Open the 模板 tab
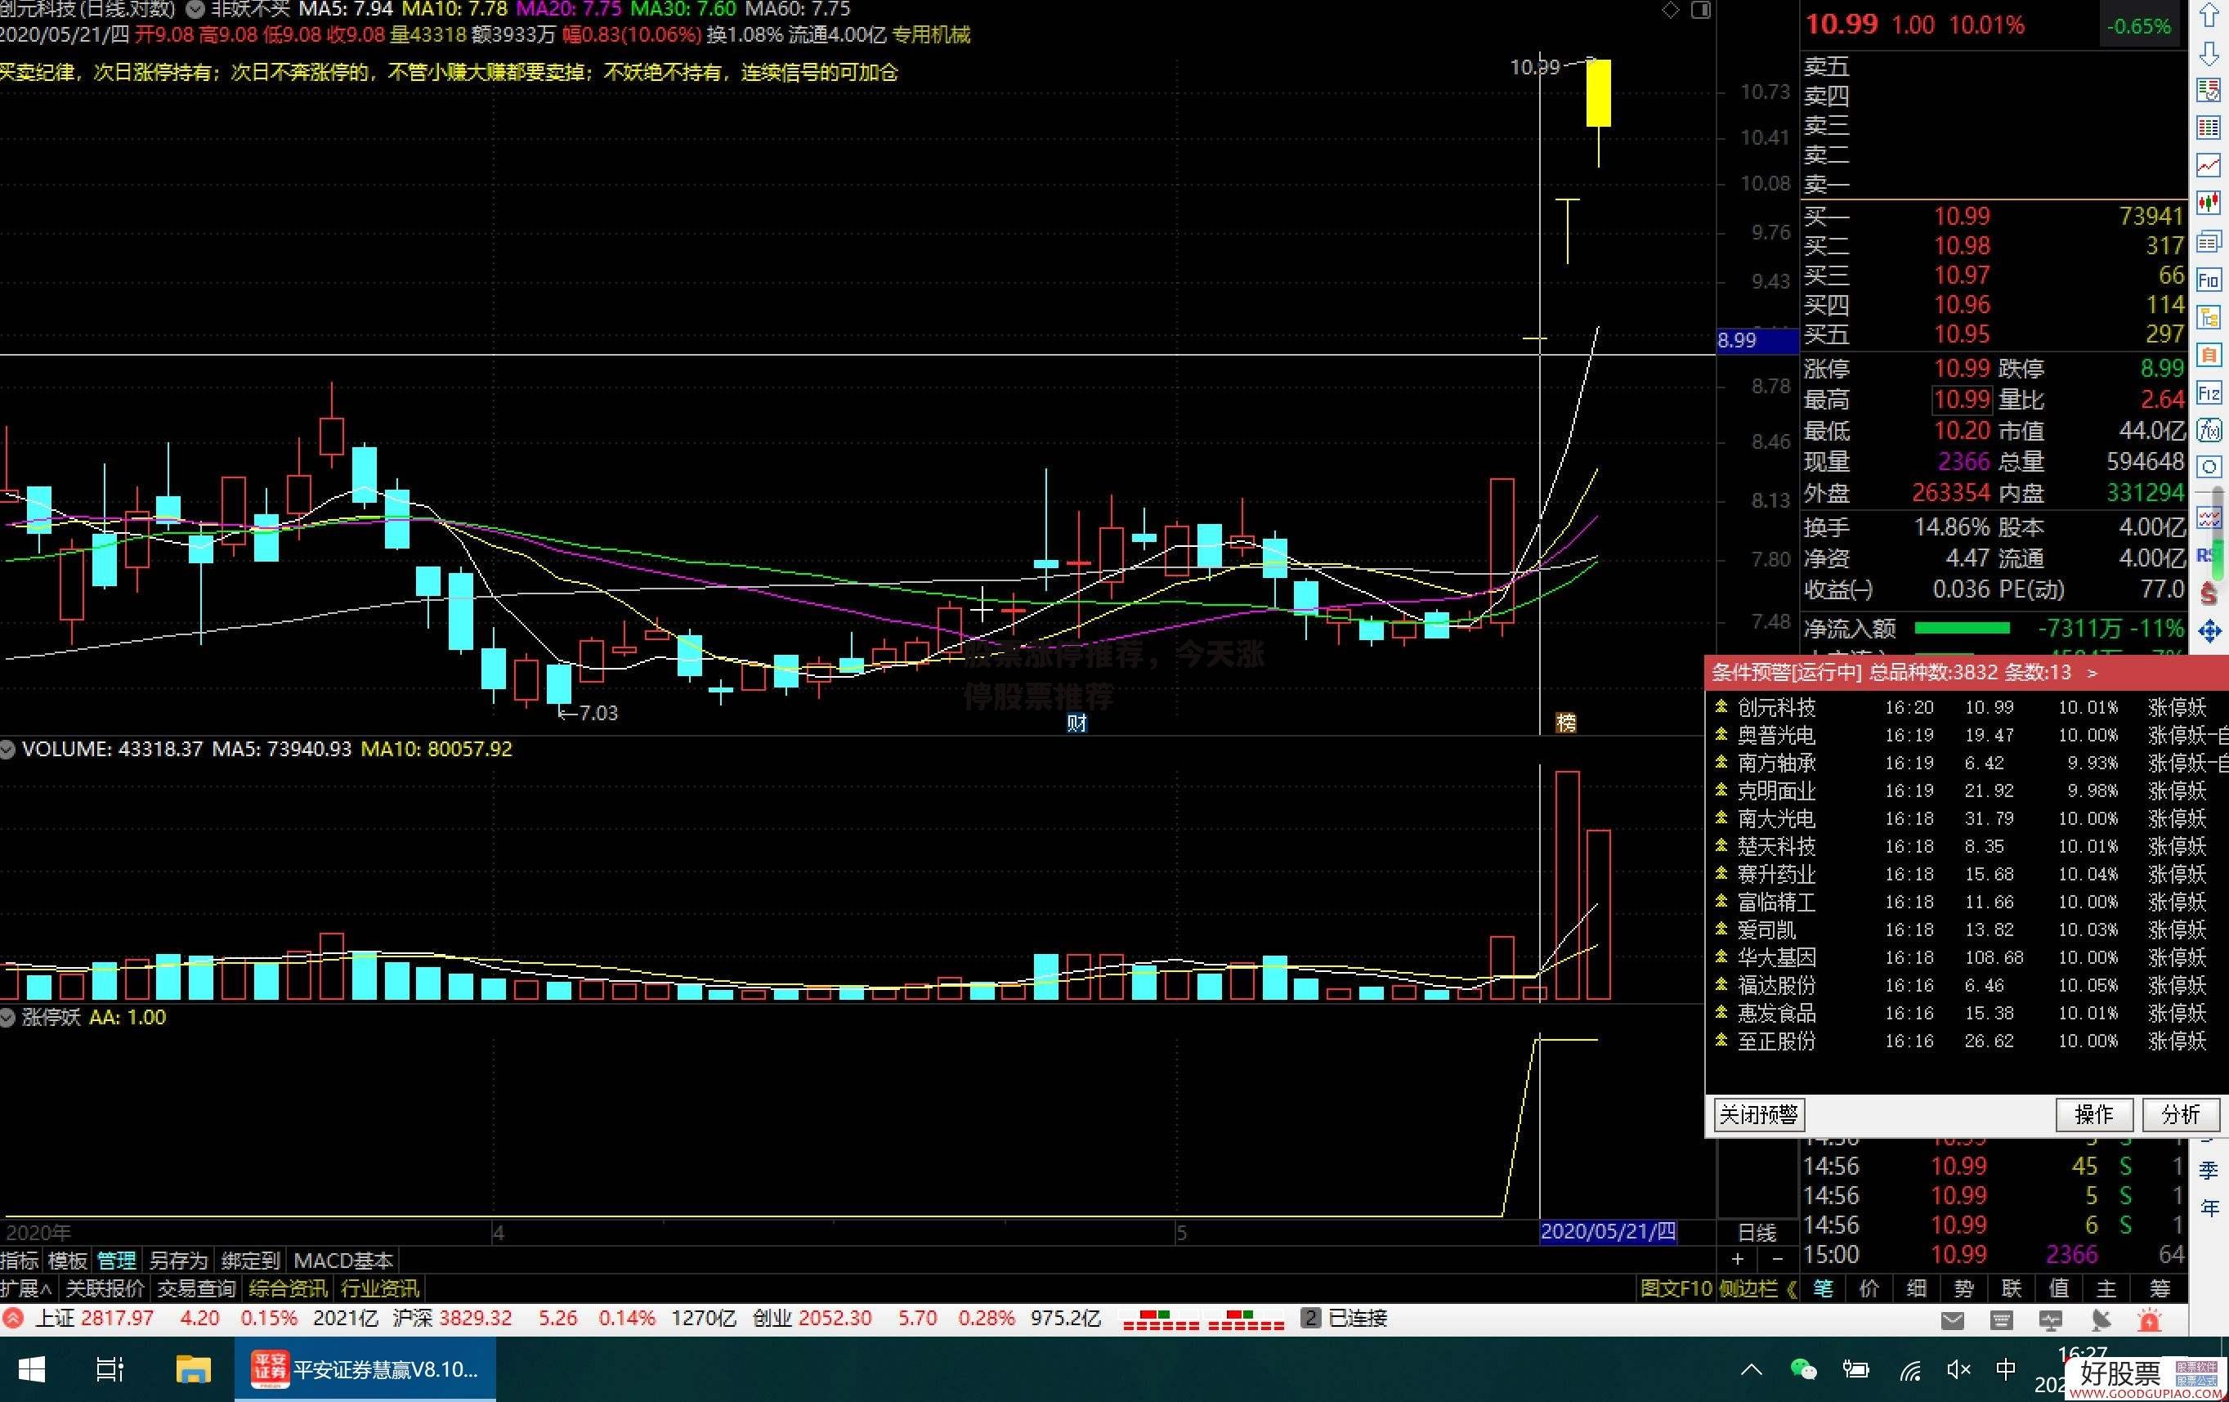Screen dimensions: 2229x1402 click(x=68, y=1261)
